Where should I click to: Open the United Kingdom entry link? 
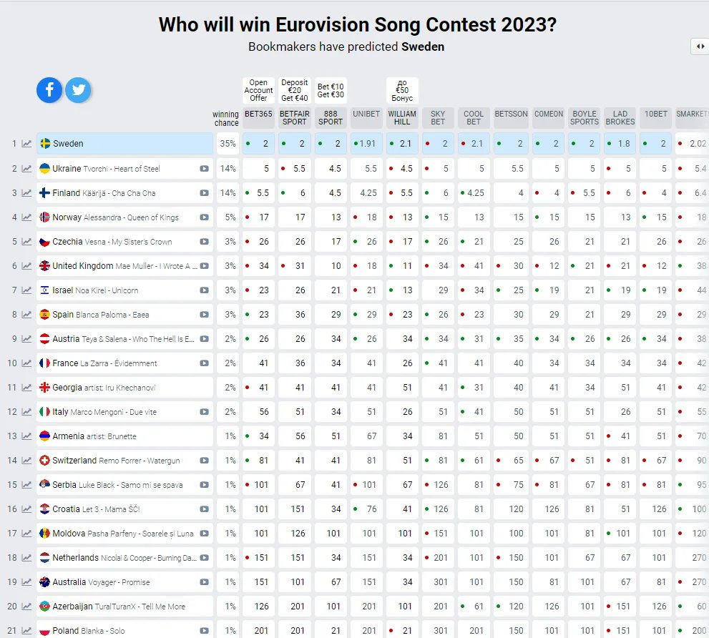click(83, 266)
